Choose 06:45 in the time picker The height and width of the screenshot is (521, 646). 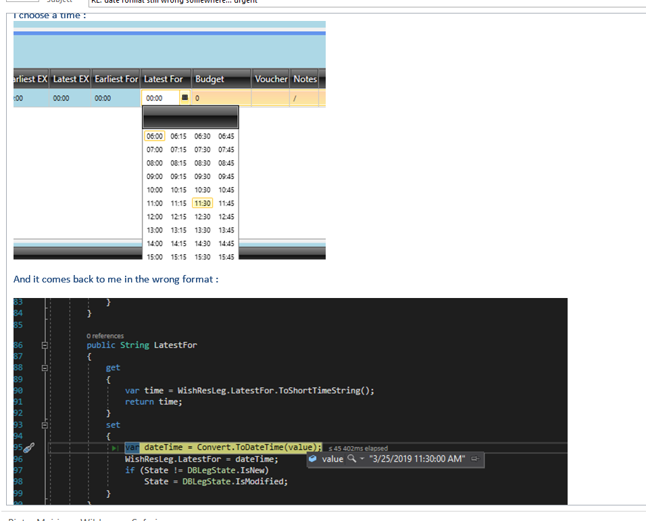[226, 136]
